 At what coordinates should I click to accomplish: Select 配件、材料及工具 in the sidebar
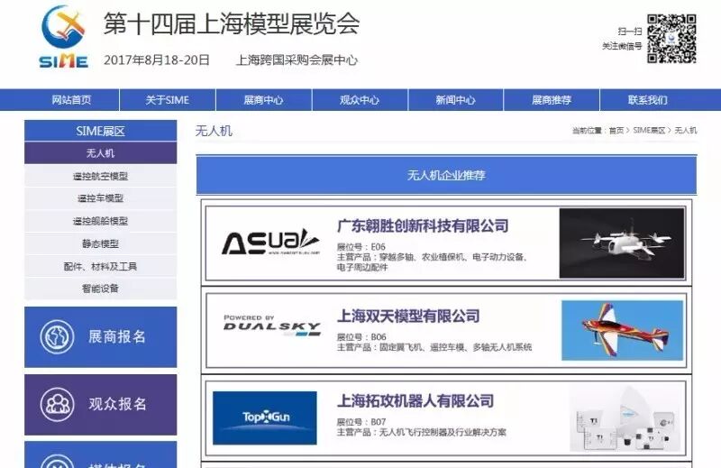coord(100,266)
